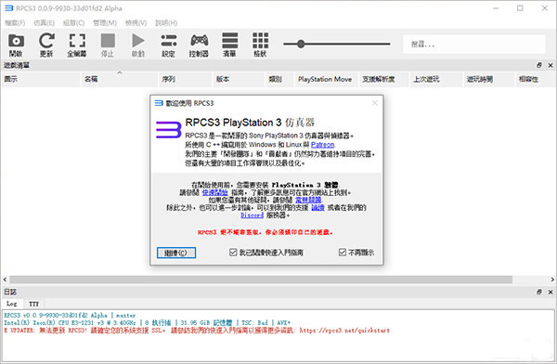Open the 檔案(F) File menu
557x364 pixels.
click(x=15, y=22)
